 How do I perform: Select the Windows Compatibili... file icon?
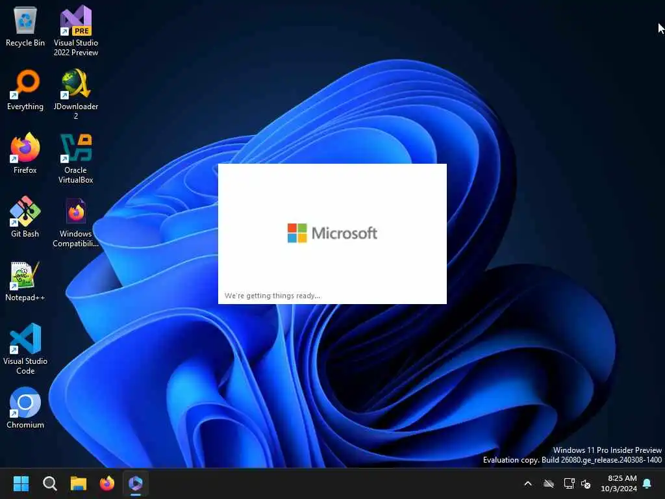76,222
